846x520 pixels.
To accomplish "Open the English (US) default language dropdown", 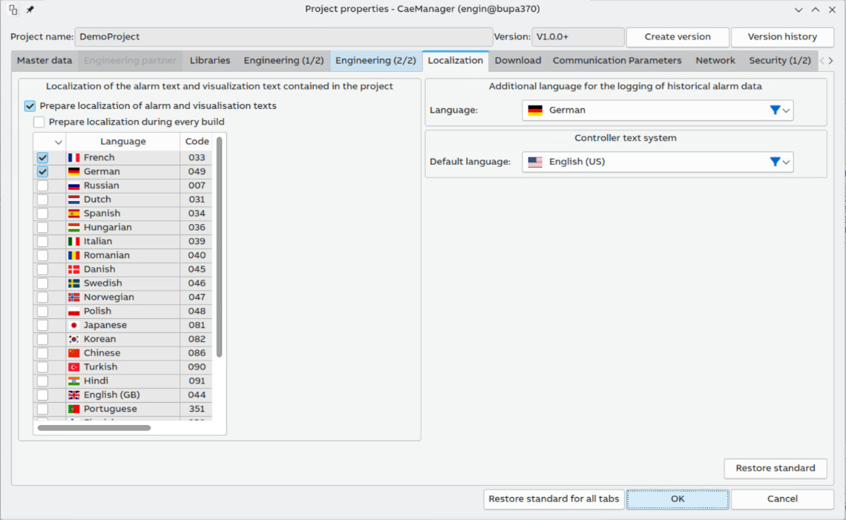I will (657, 162).
